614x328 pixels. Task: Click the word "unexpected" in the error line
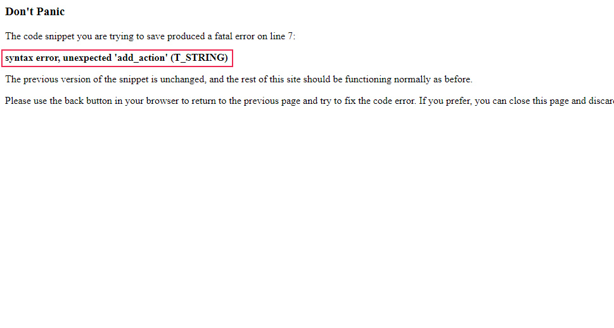[x=87, y=58]
